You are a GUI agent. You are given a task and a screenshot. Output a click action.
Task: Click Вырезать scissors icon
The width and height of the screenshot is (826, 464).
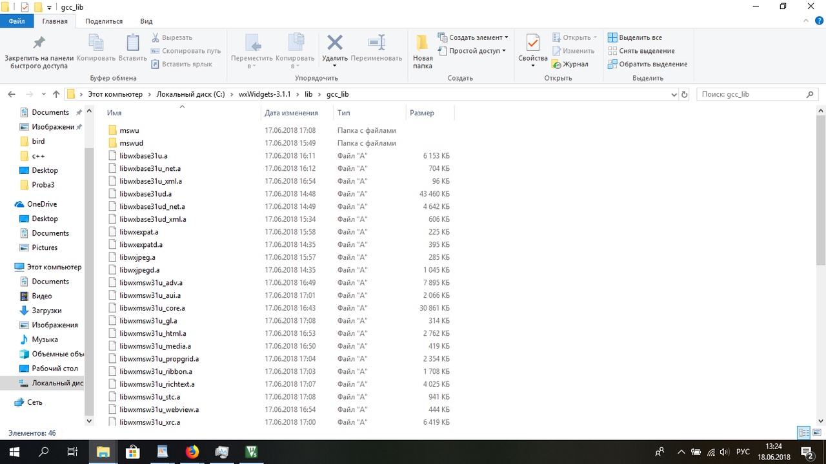156,37
